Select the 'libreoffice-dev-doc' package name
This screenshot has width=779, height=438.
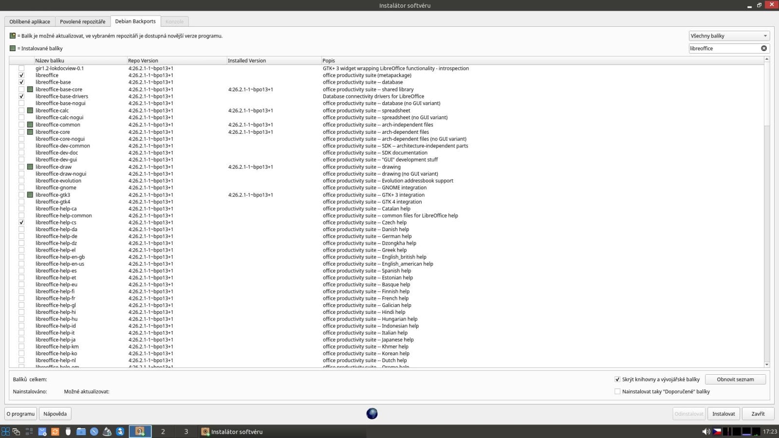point(56,153)
